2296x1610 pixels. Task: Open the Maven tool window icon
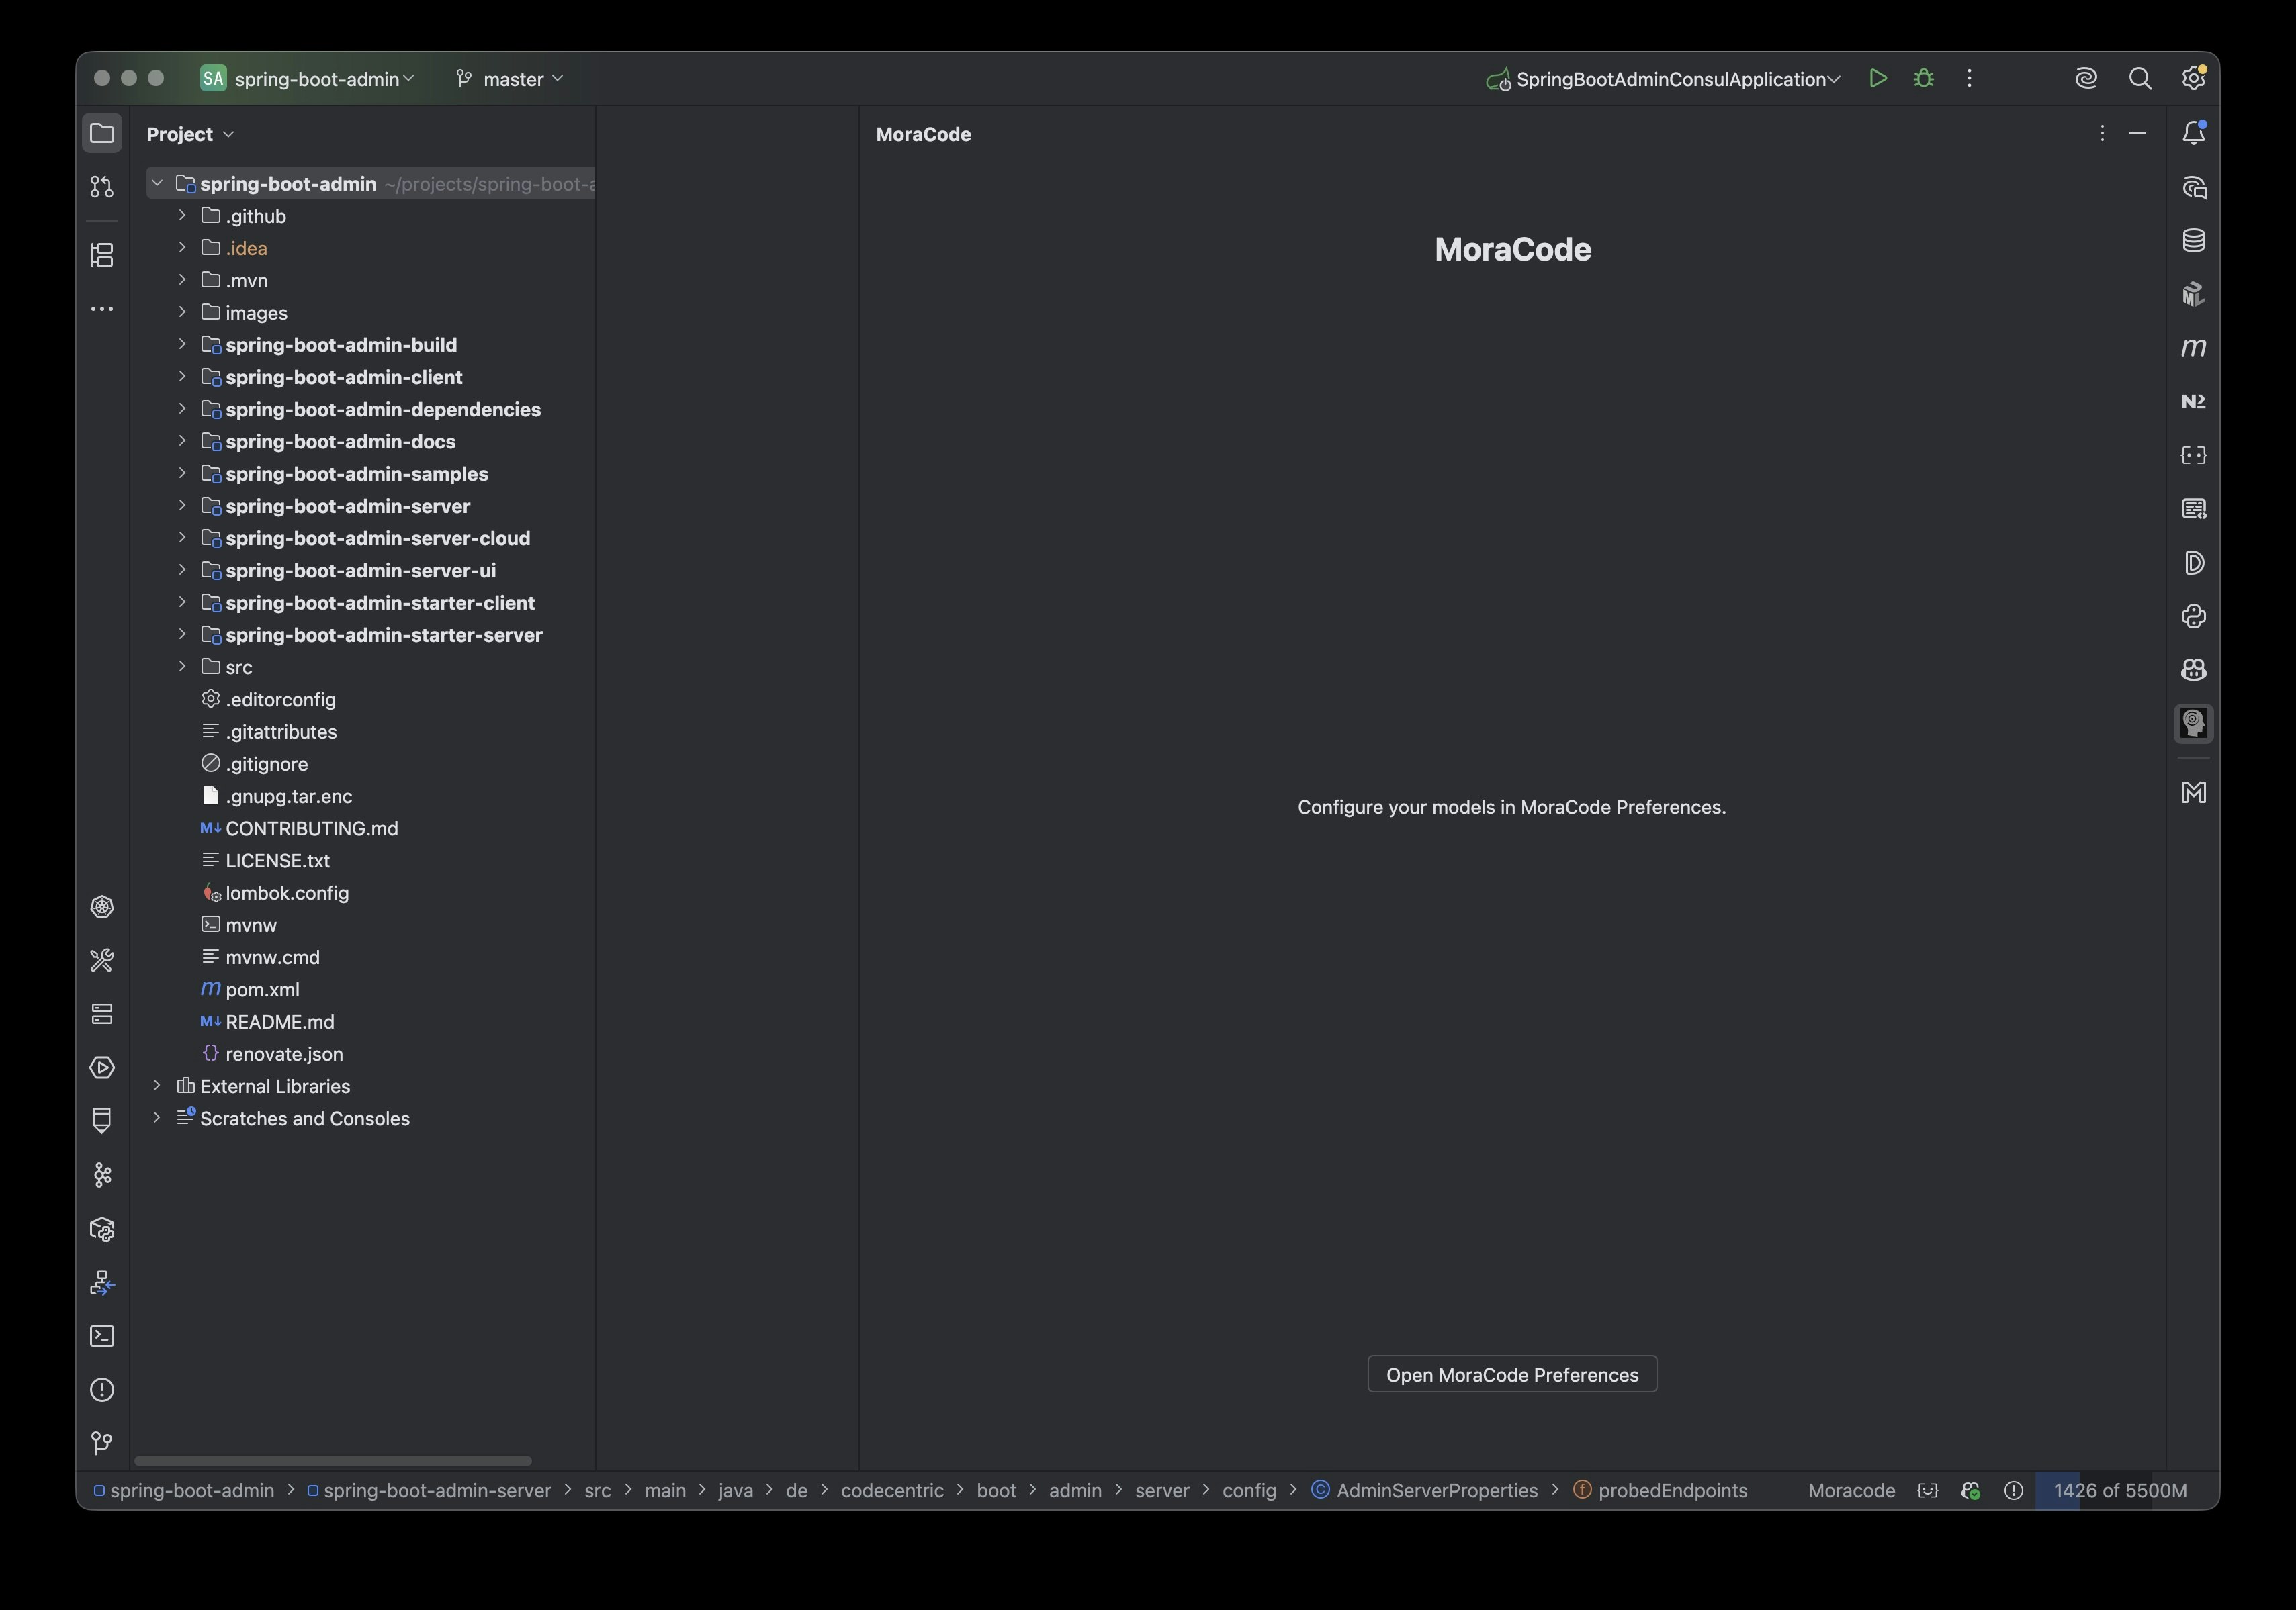coord(2193,348)
